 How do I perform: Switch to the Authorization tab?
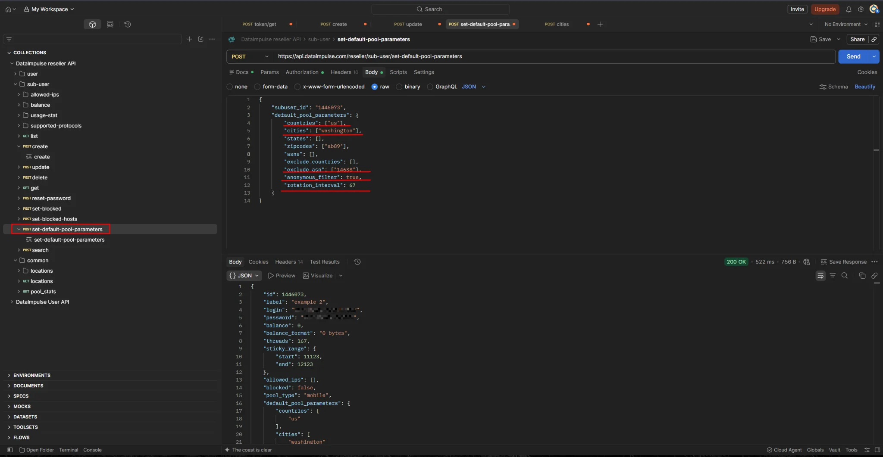304,72
